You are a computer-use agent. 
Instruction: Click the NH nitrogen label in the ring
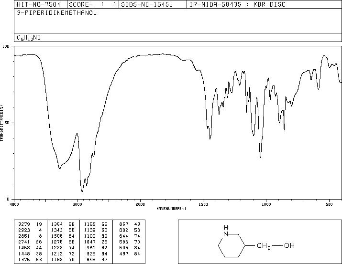226,231
